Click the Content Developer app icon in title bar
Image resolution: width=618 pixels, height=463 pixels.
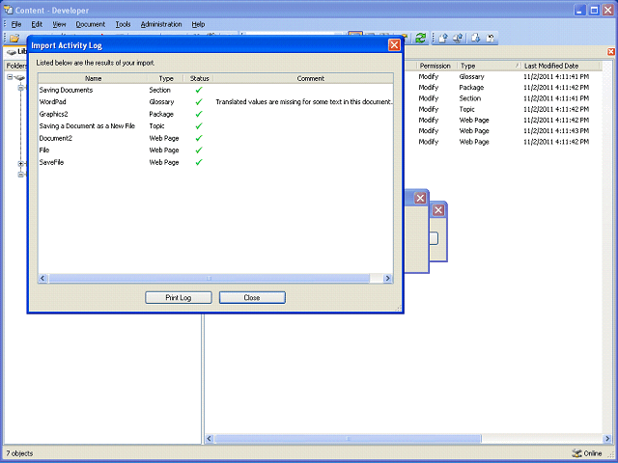point(8,10)
